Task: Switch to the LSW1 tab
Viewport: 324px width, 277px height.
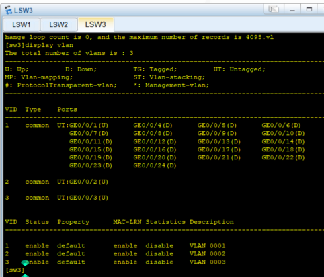Action: click(x=22, y=24)
